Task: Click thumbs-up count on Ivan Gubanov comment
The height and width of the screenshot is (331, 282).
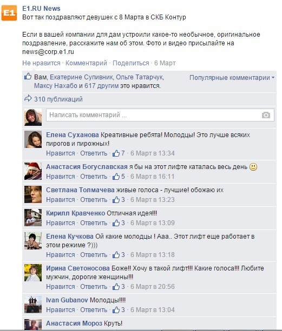Action: [119, 310]
